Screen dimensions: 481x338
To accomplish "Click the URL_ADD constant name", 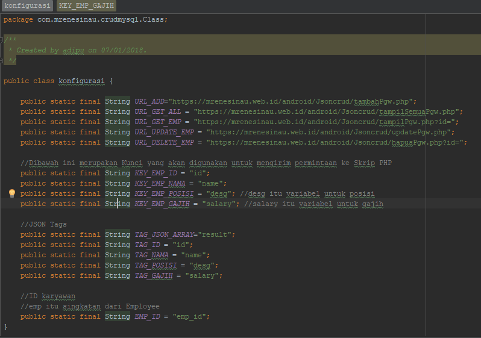I will [x=151, y=101].
